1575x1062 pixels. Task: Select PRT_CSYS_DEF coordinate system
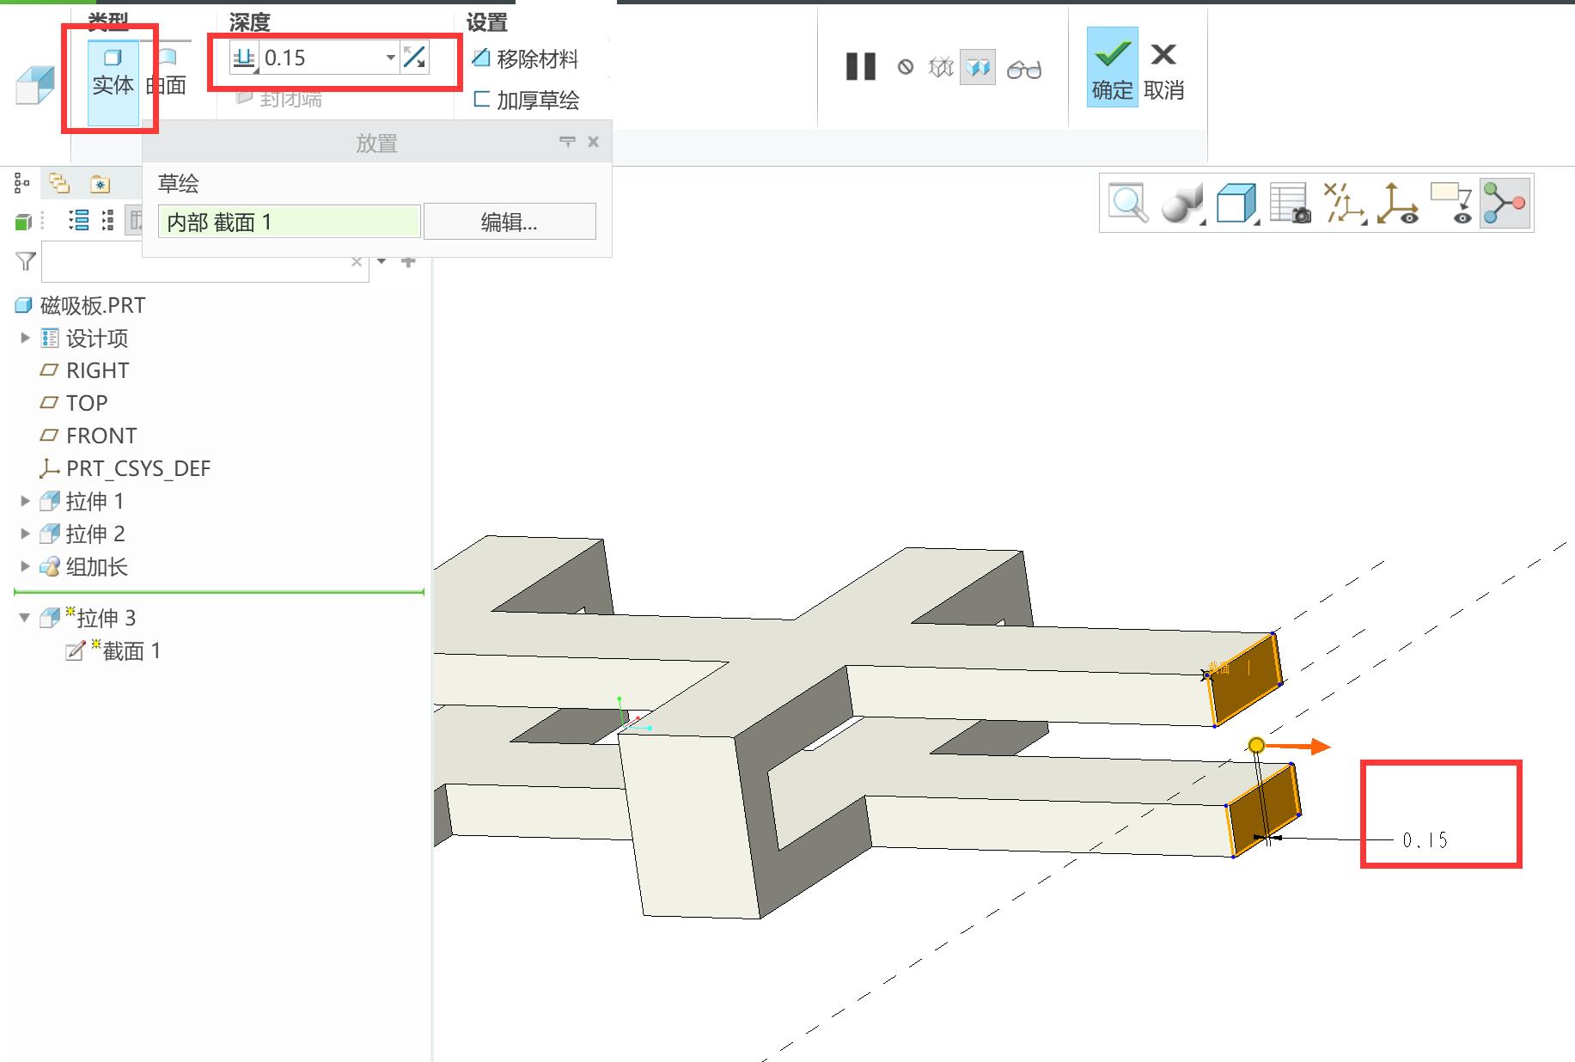(125, 468)
